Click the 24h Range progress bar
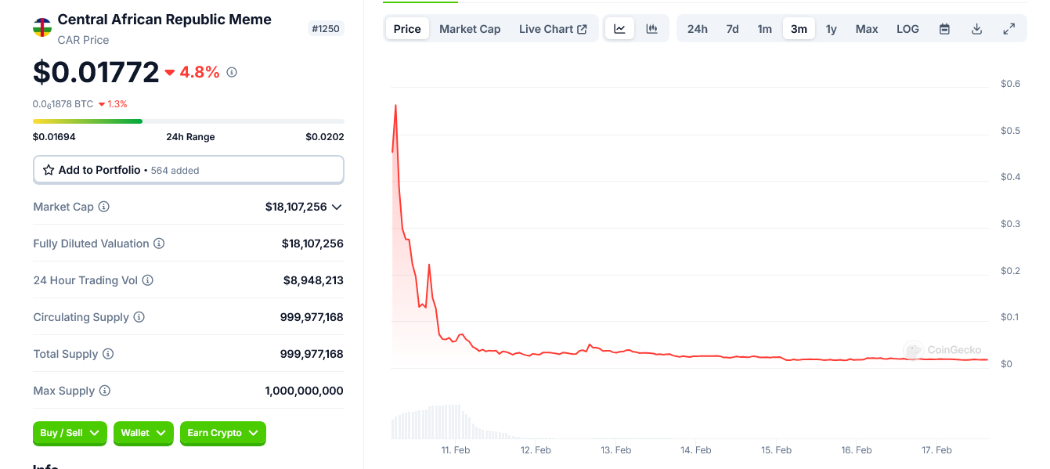Screen dimensions: 1050x469 pos(188,121)
